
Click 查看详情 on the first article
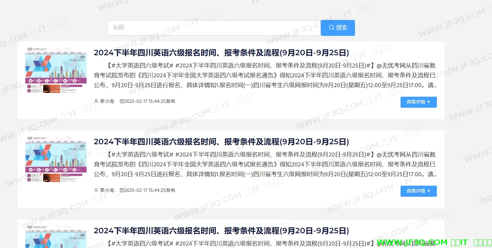418,102
